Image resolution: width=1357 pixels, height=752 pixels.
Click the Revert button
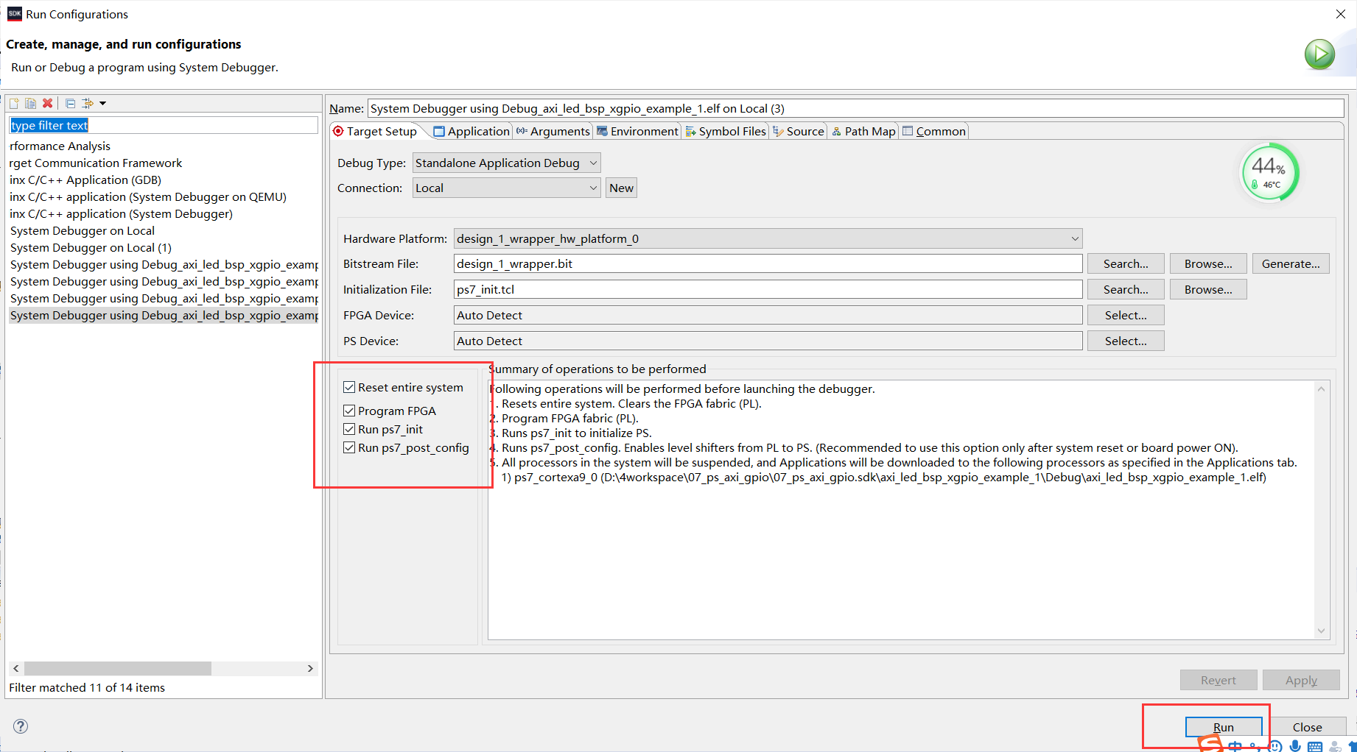[x=1219, y=680]
